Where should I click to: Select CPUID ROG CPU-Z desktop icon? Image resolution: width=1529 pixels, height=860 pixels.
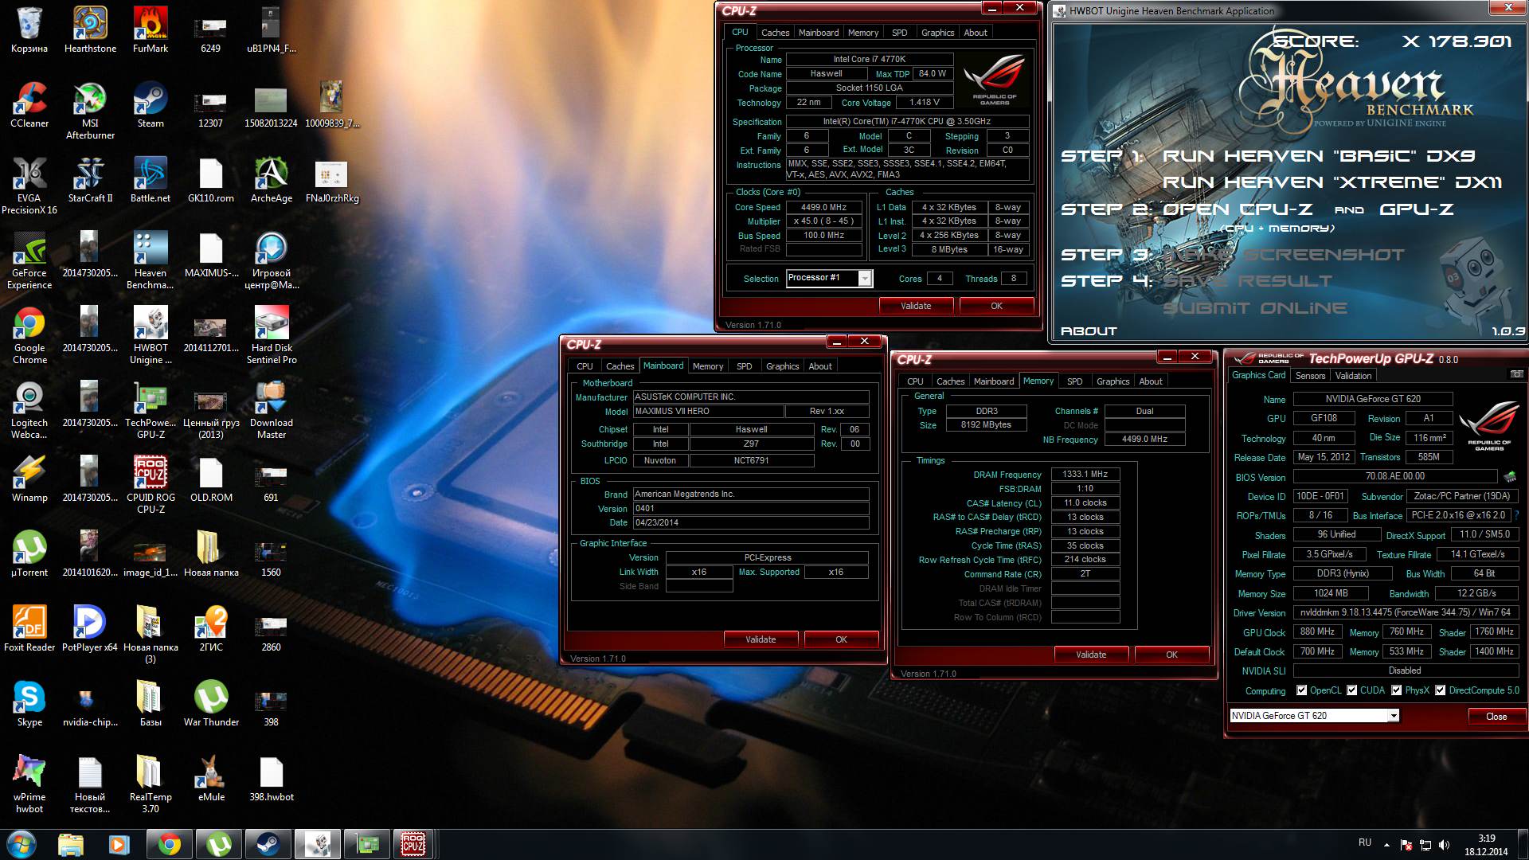151,485
